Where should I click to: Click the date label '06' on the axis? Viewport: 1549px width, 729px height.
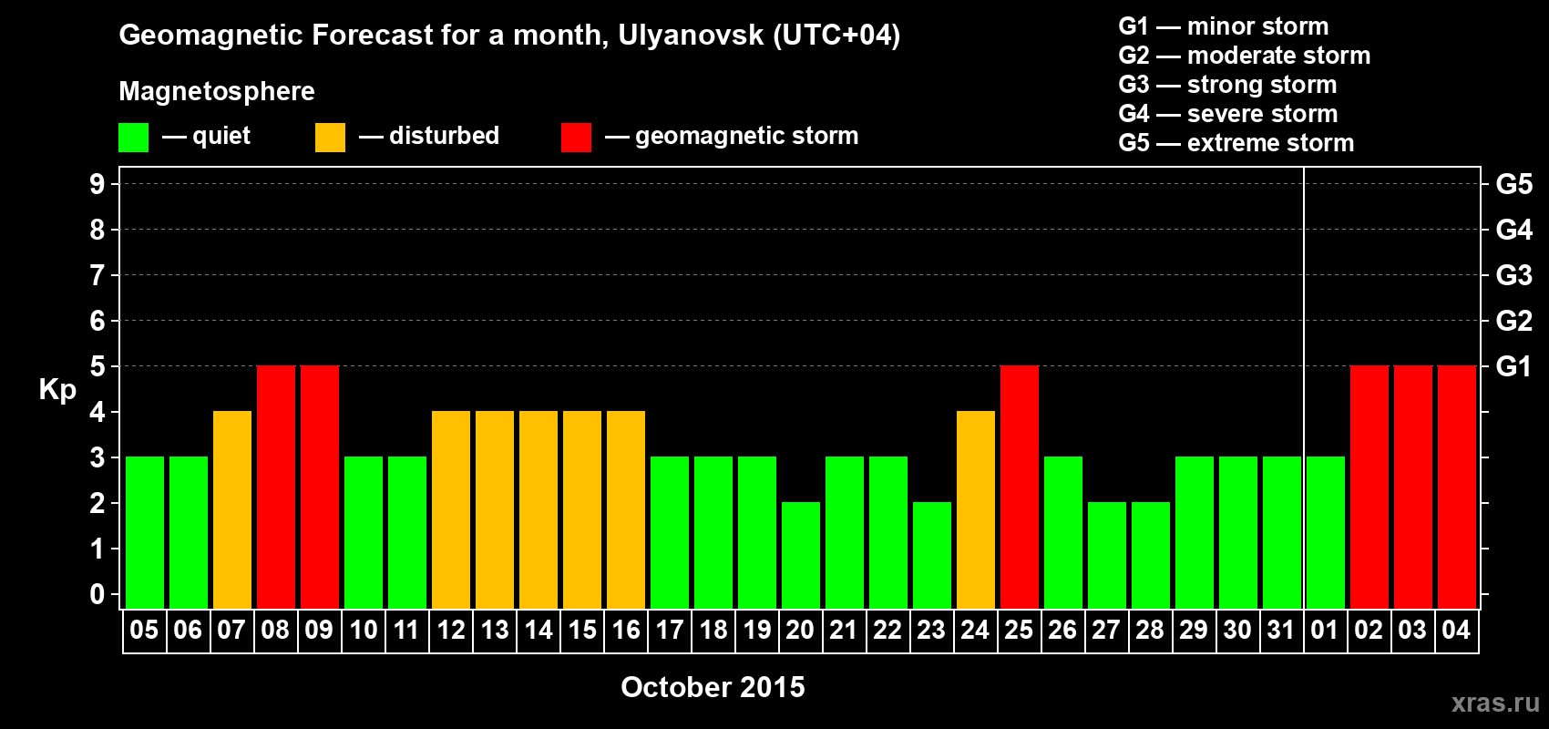188,631
